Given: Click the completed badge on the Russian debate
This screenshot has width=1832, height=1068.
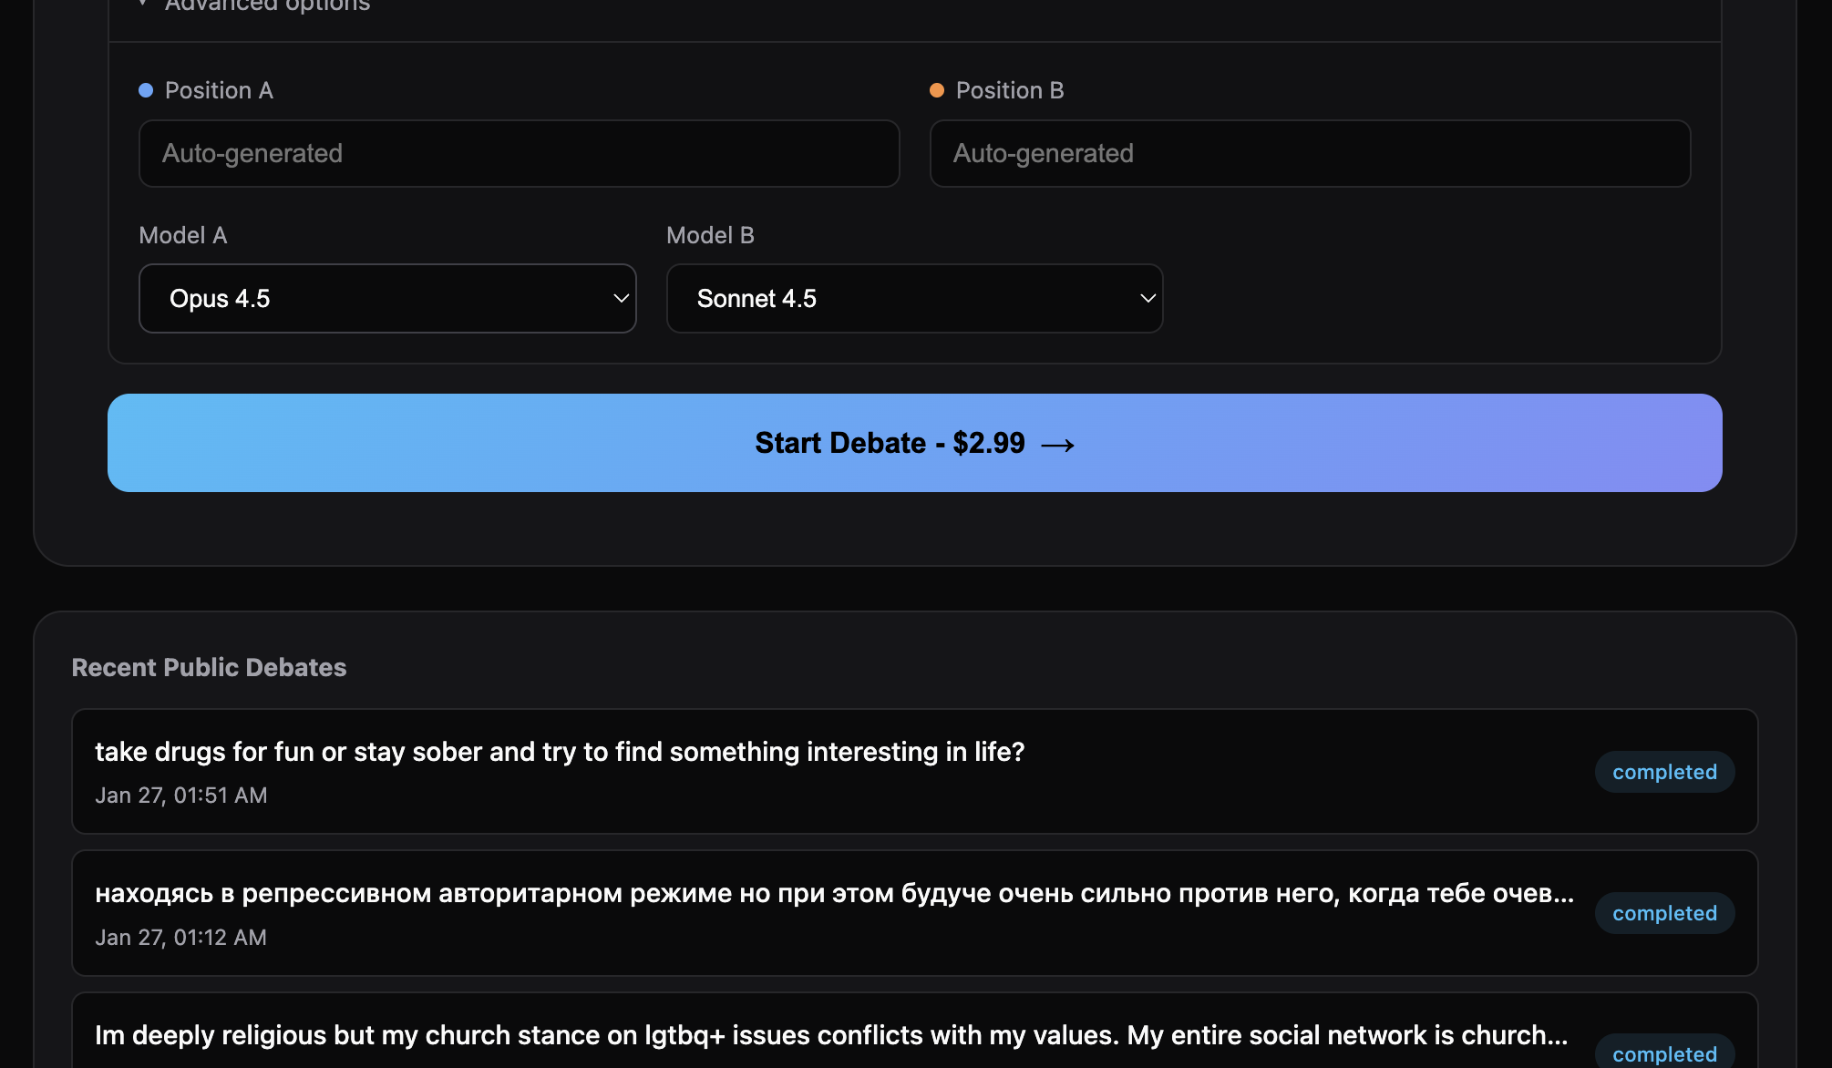Looking at the screenshot, I should (1664, 913).
